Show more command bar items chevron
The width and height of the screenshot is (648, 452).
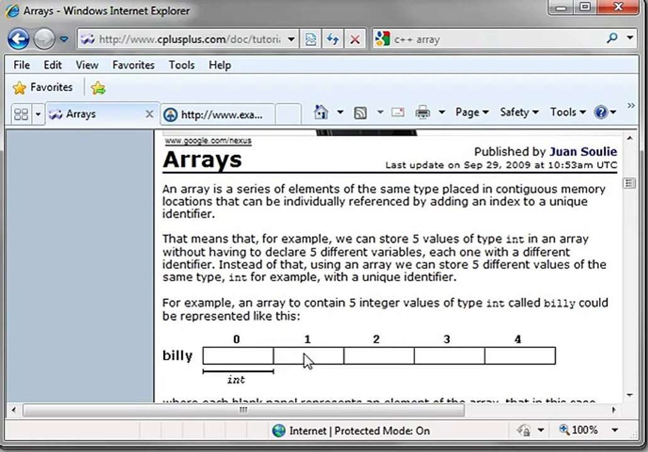coord(631,105)
